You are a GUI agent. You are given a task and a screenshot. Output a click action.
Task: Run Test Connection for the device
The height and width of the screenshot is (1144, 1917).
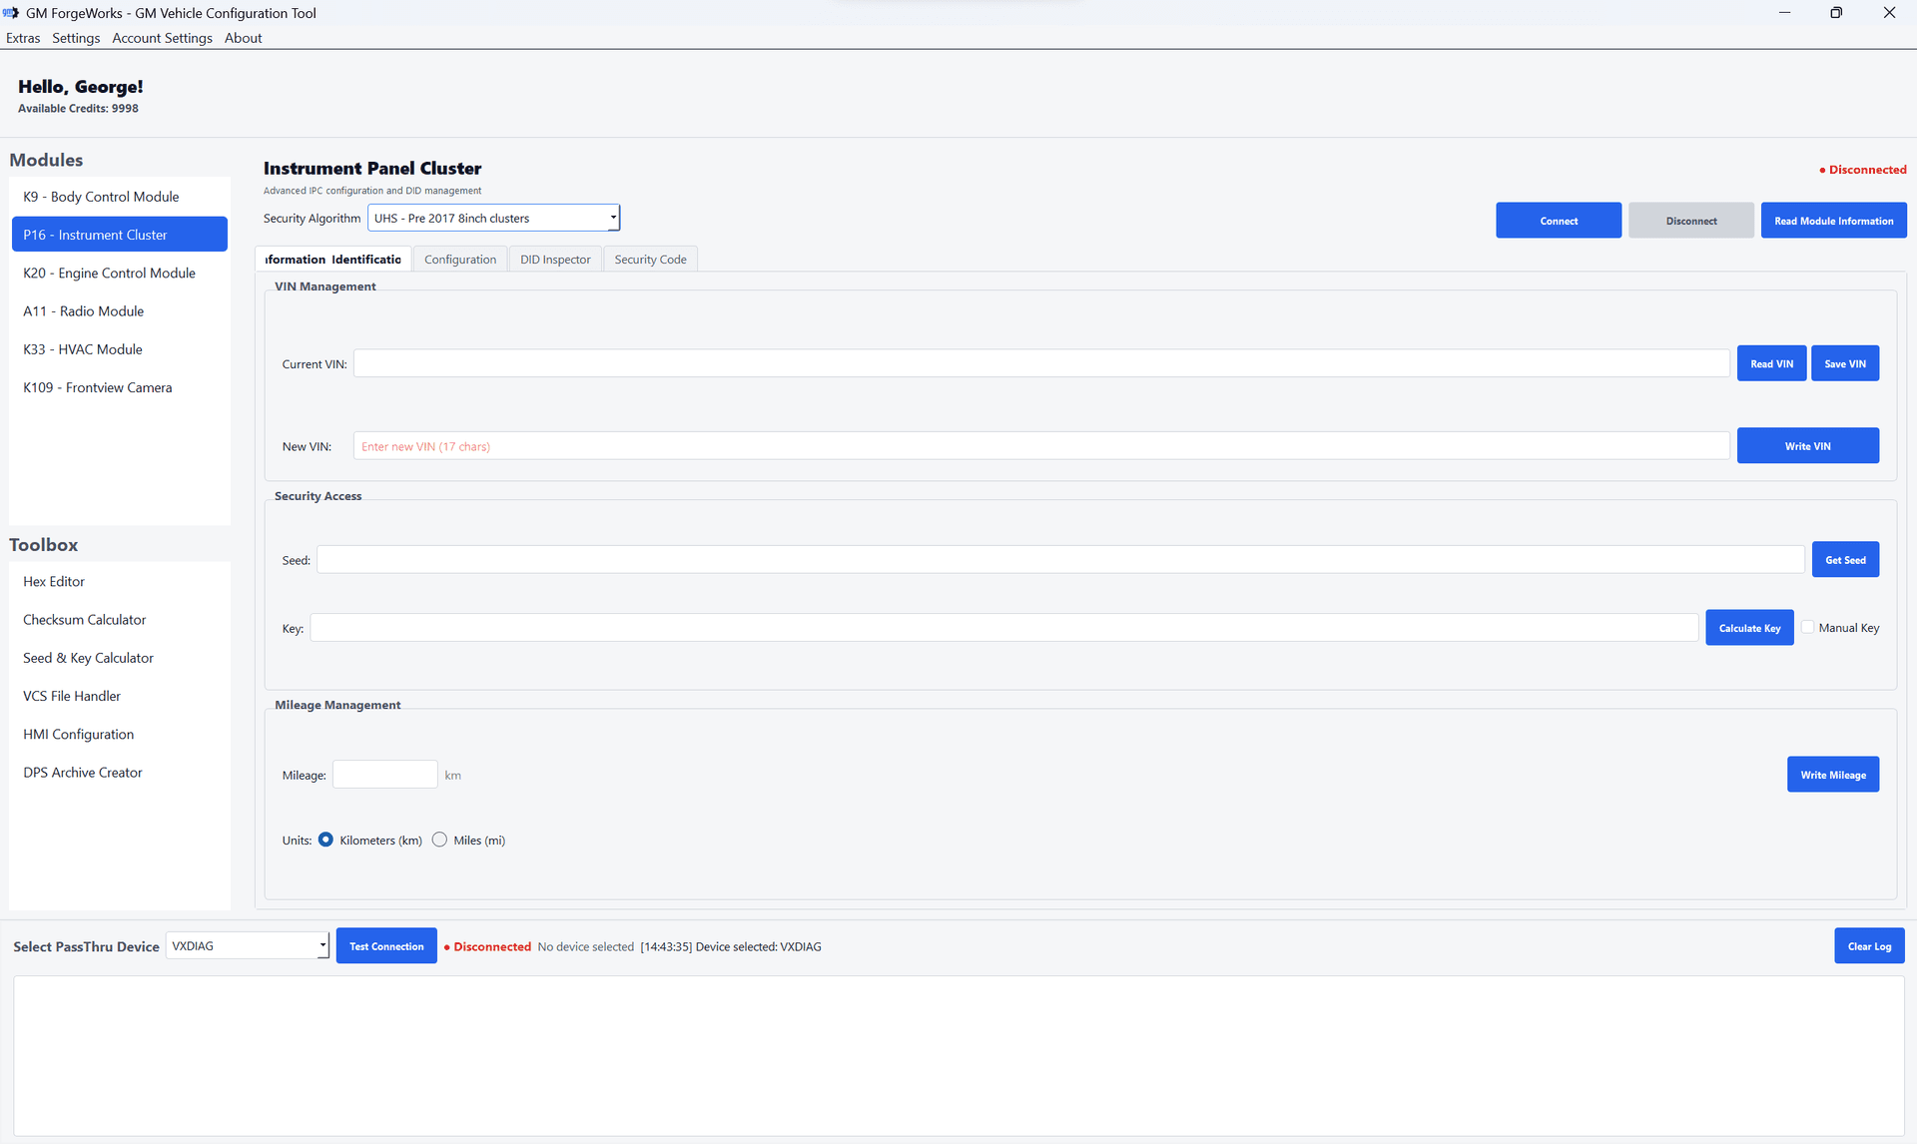385,945
